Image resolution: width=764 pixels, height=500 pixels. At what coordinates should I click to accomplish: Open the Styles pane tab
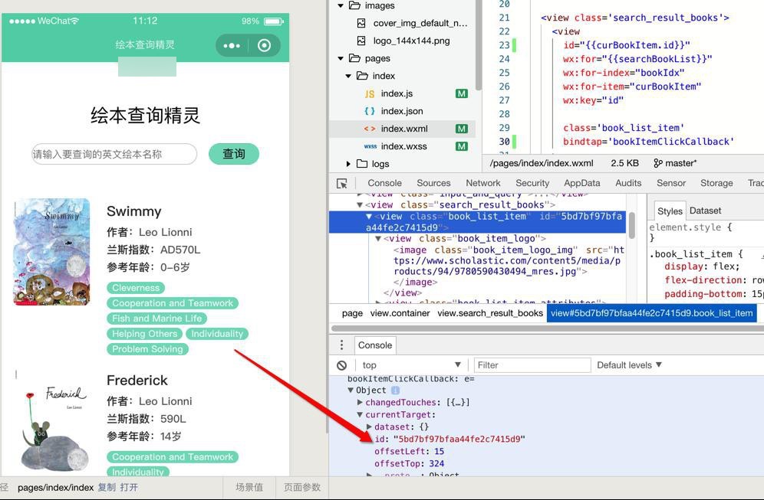pyautogui.click(x=670, y=211)
